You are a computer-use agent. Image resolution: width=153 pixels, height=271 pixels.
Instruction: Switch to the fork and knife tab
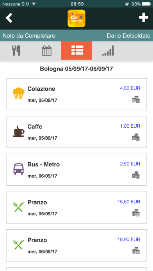pos(16,51)
